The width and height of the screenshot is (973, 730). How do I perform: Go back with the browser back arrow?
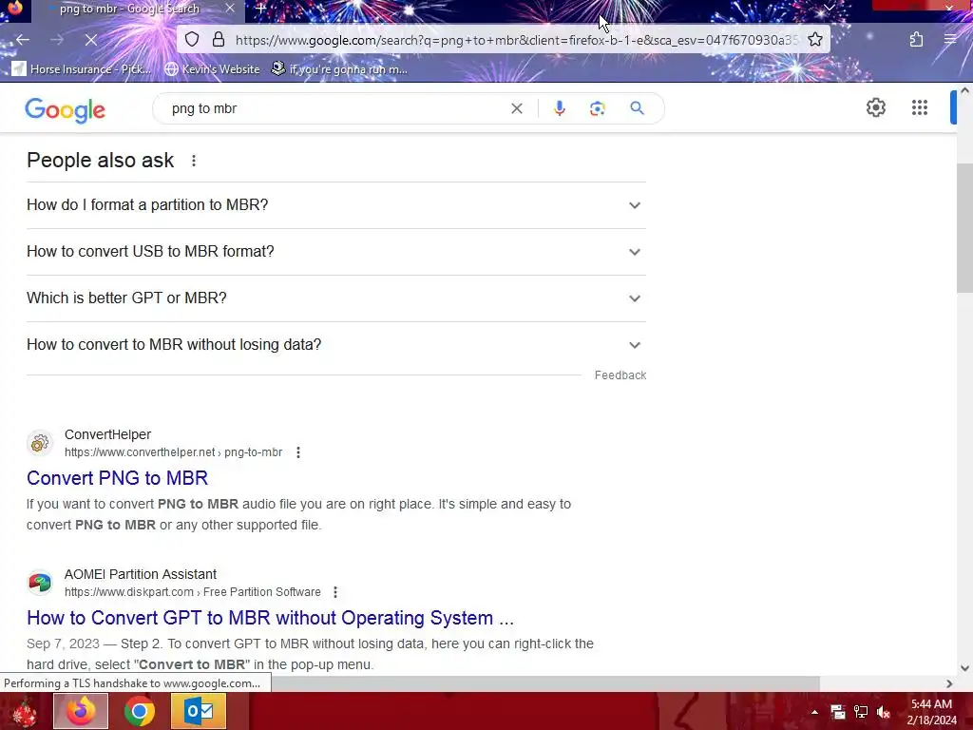23,40
